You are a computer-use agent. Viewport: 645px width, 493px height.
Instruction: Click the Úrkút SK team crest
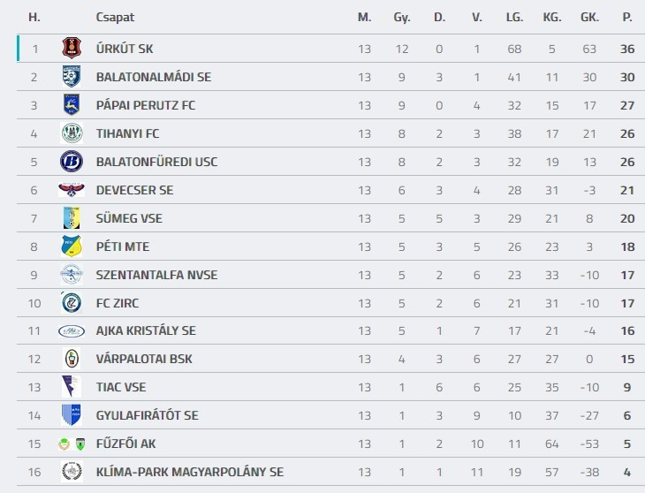(x=72, y=49)
